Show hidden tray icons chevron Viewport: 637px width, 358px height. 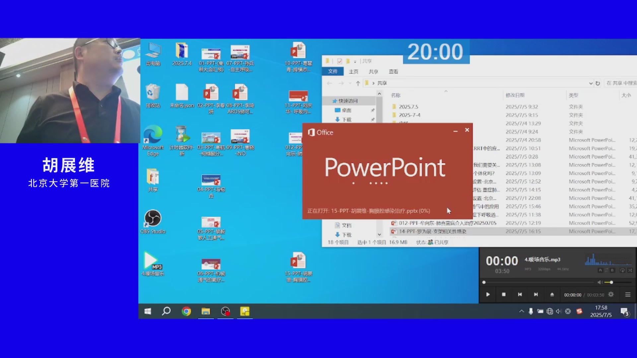[x=522, y=311]
